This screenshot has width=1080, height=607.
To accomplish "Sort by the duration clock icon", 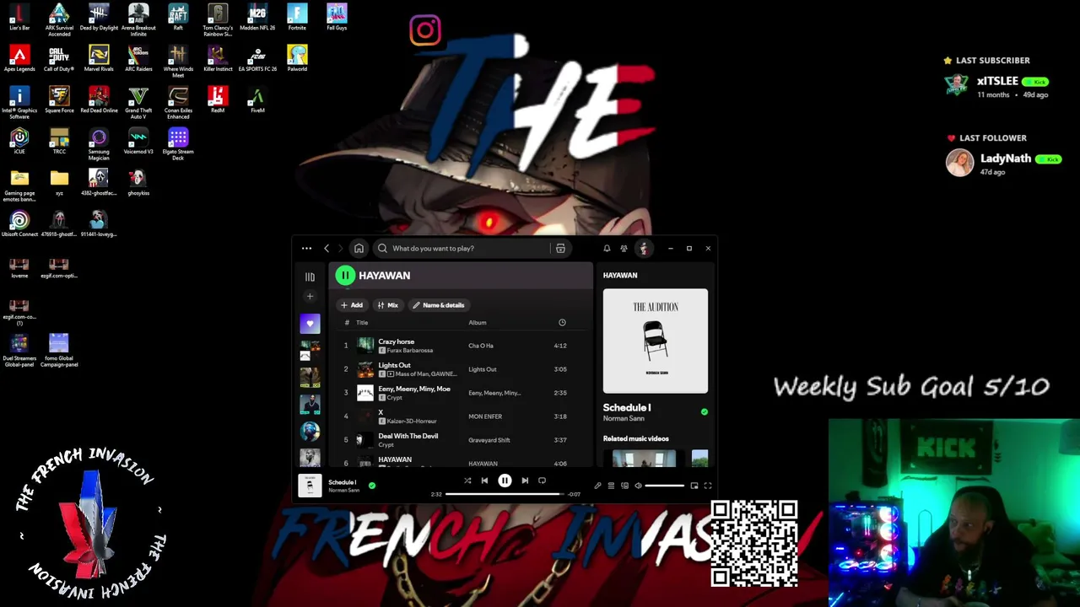I will [x=562, y=323].
